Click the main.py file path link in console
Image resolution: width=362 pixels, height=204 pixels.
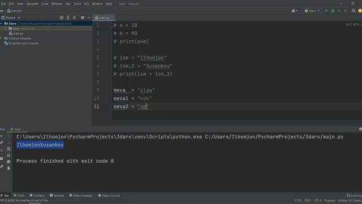(274, 137)
